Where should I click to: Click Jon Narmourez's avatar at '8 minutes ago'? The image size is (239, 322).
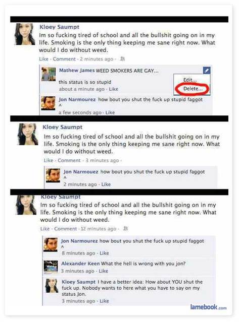coord(51,245)
